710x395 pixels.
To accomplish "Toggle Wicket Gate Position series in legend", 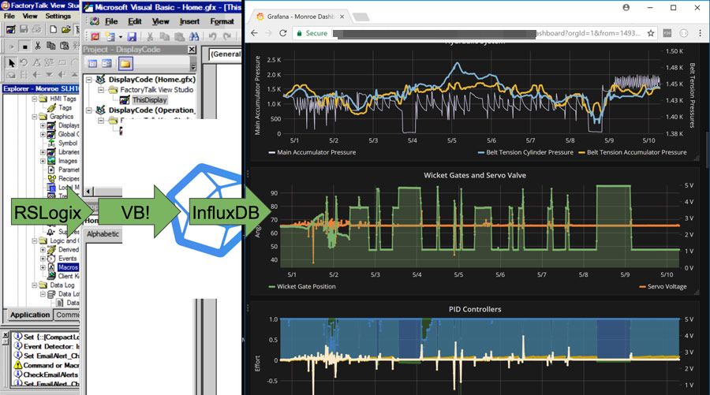I will (302, 286).
